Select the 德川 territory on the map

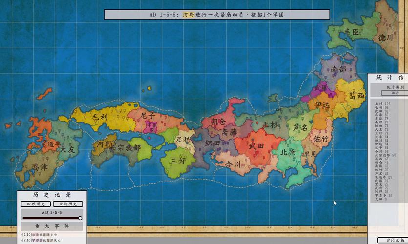(386, 38)
